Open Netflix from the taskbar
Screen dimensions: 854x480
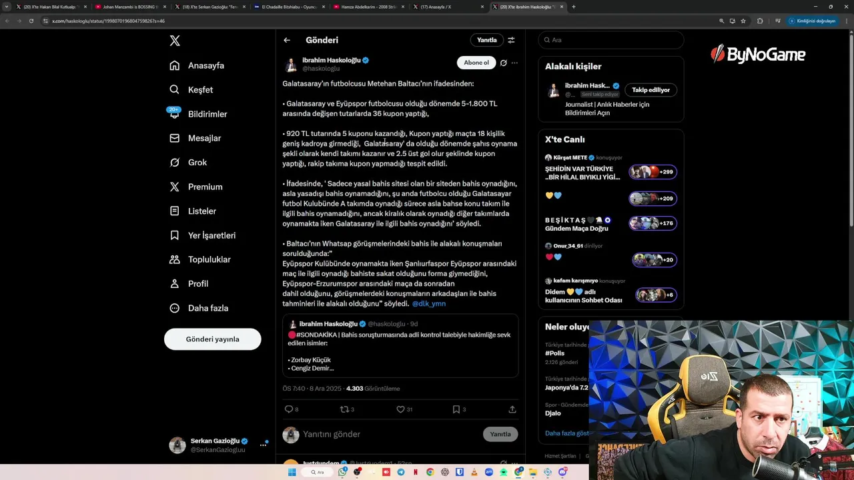(416, 472)
